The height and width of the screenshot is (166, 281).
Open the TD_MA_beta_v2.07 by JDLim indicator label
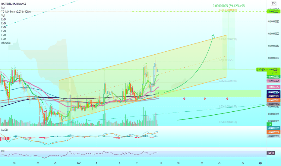click(16, 11)
